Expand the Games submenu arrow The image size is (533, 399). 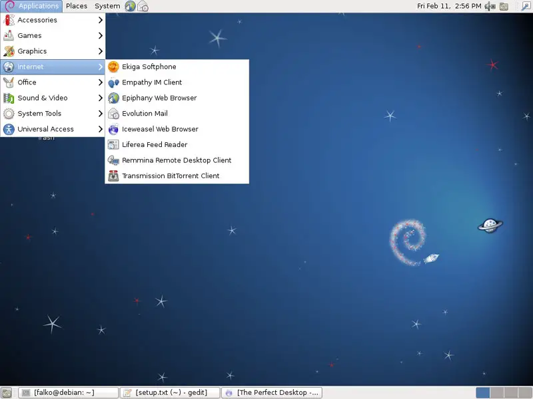pos(101,36)
